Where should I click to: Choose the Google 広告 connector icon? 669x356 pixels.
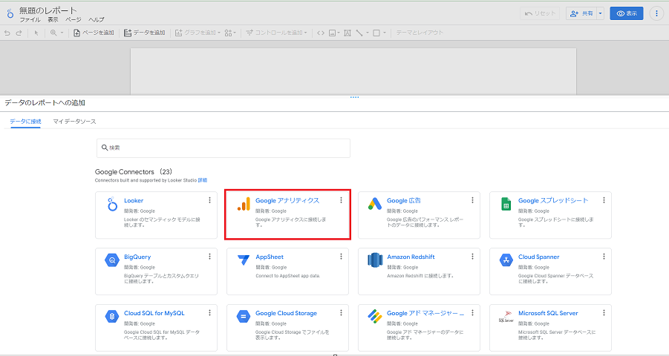[x=375, y=205]
